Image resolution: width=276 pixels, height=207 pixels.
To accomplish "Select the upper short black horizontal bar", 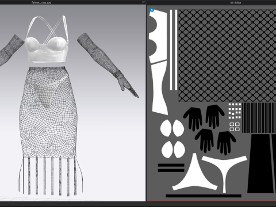I will (x=171, y=165).
